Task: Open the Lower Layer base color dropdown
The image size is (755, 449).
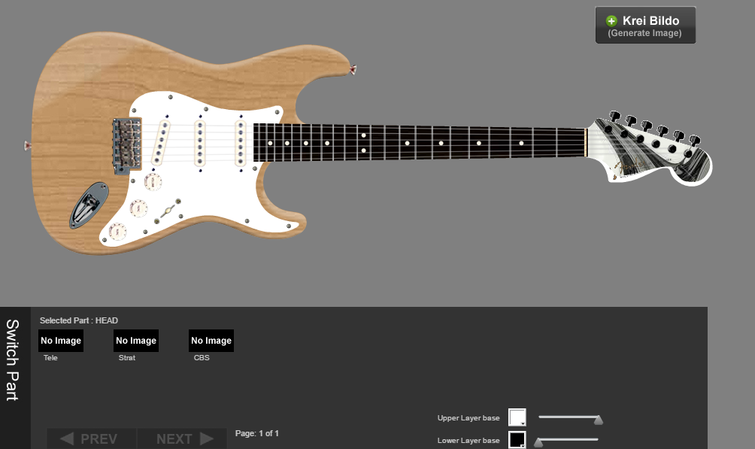Action: click(x=517, y=440)
